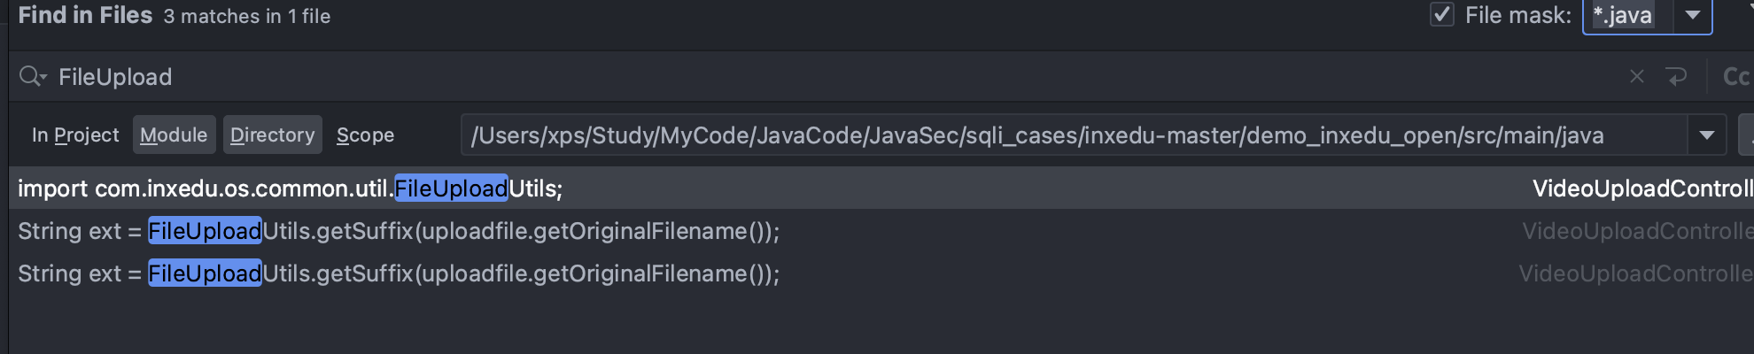Click the FileUpload search input field
Image resolution: width=1754 pixels, height=354 pixels.
point(797,77)
